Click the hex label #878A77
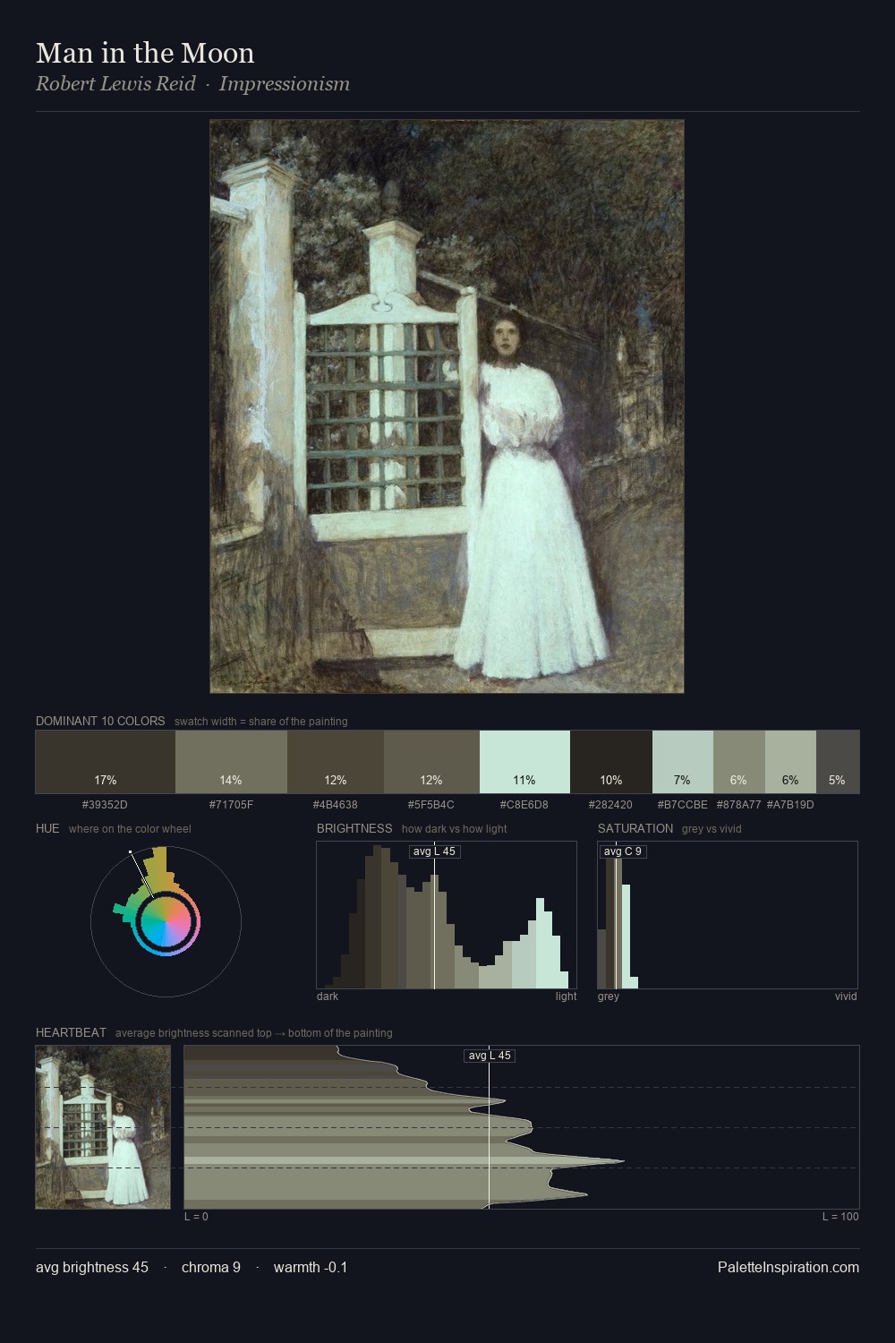895x1343 pixels. click(x=739, y=805)
